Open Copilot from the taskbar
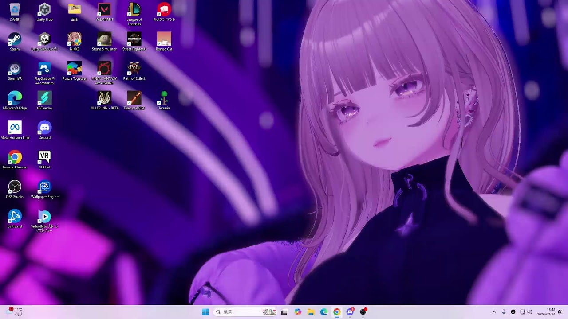The image size is (568, 319). [298, 312]
